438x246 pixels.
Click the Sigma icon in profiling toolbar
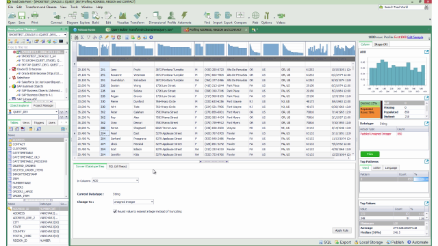point(82,38)
